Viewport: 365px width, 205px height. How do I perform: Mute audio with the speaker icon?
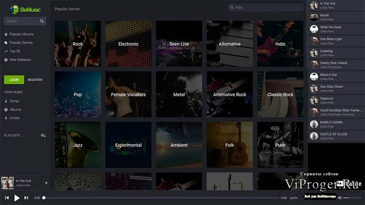[340, 198]
